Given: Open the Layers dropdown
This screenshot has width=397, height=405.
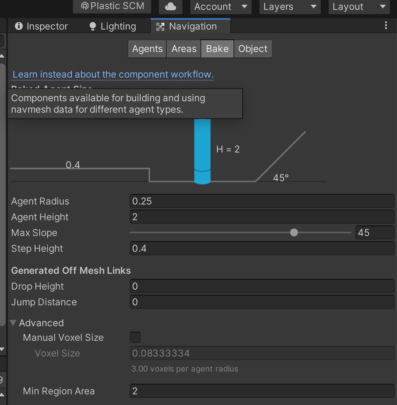Looking at the screenshot, I should tap(289, 6).
